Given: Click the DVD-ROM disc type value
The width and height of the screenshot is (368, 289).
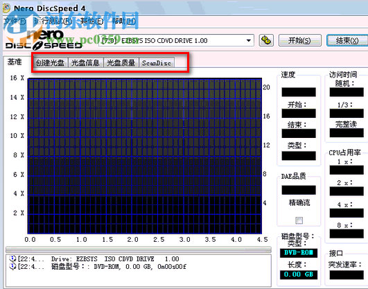Looking at the screenshot, I should [299, 253].
